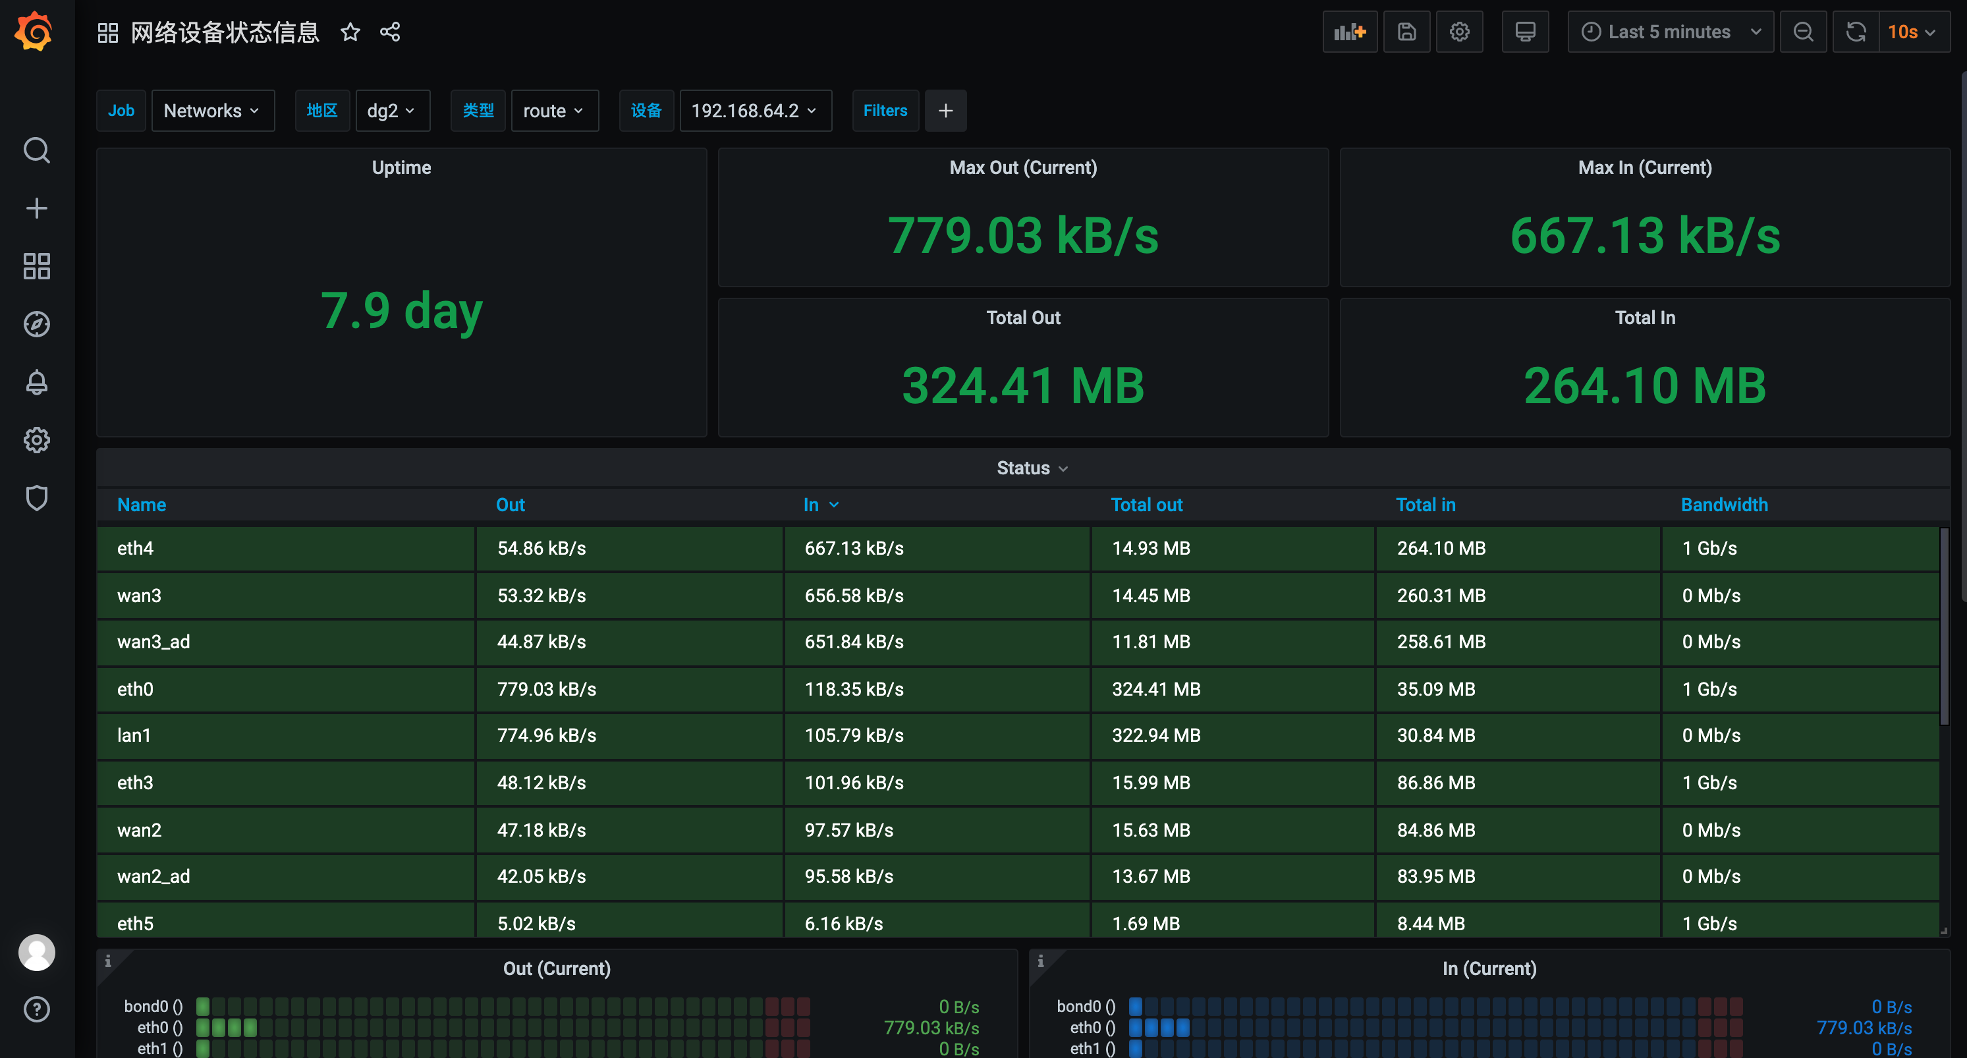
Task: Open the Explore compass icon
Action: pos(37,325)
